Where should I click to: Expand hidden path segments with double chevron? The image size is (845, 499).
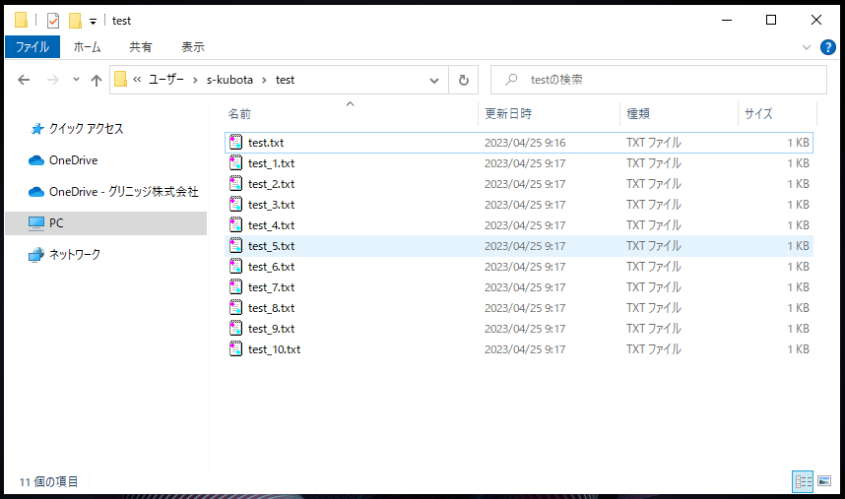pyautogui.click(x=137, y=79)
